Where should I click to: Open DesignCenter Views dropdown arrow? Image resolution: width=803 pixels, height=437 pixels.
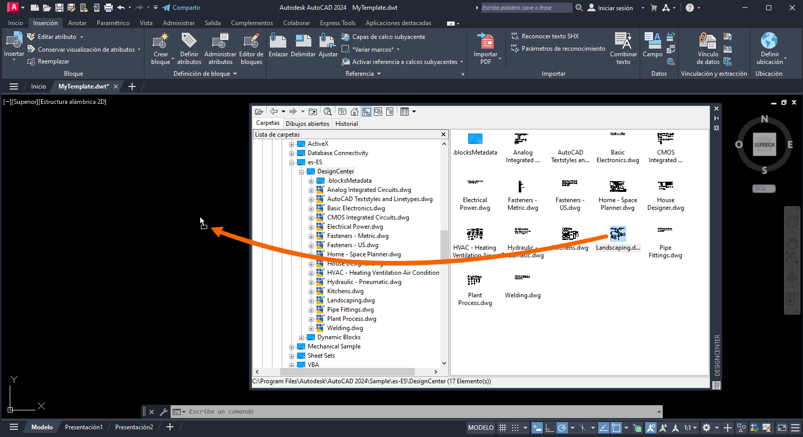[x=414, y=112]
